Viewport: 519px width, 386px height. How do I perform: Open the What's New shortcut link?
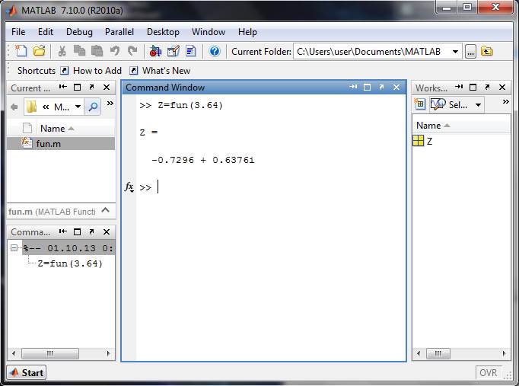(x=166, y=71)
